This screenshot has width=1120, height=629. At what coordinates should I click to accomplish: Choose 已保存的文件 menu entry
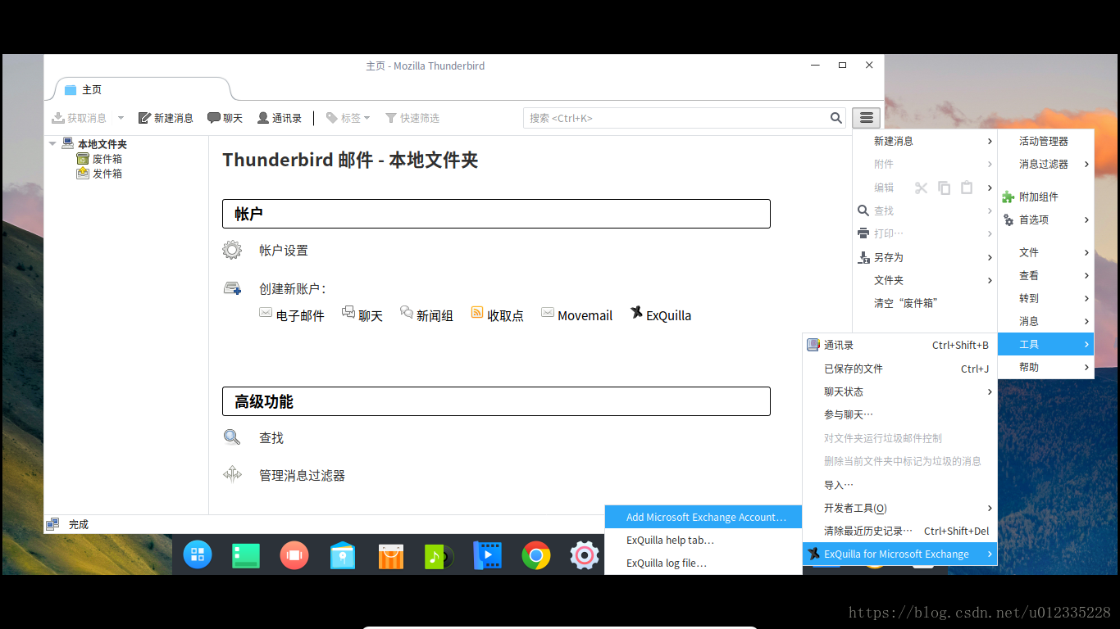(899, 369)
